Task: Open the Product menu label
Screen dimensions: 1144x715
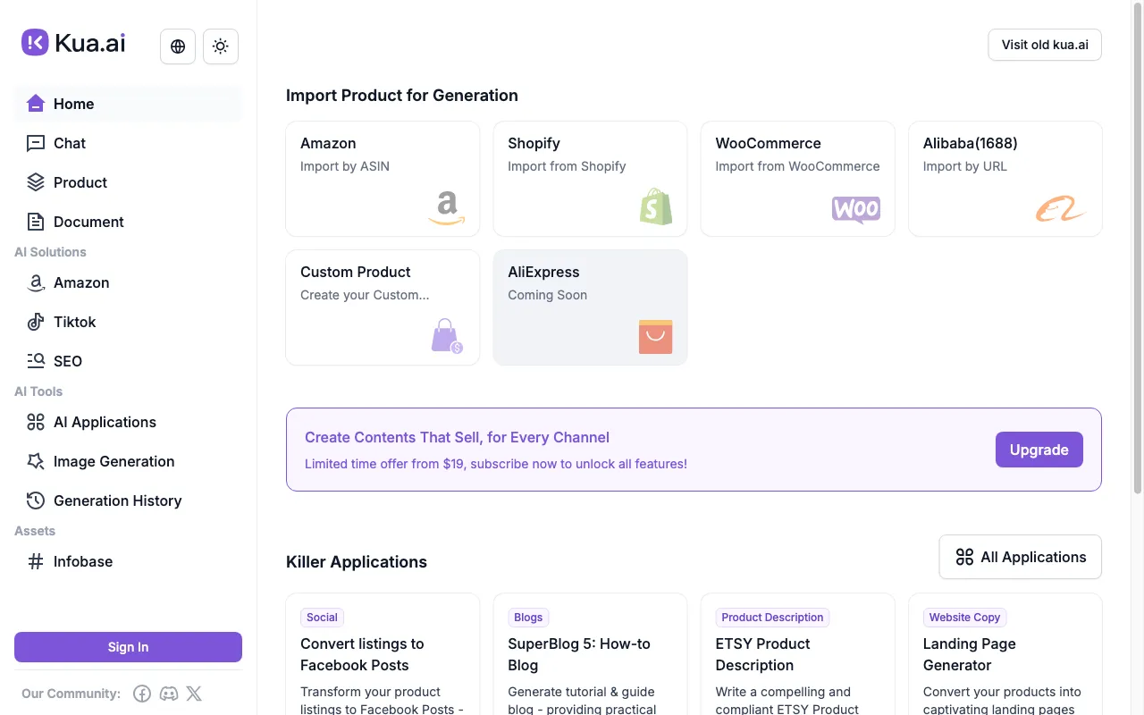Action: (x=80, y=182)
